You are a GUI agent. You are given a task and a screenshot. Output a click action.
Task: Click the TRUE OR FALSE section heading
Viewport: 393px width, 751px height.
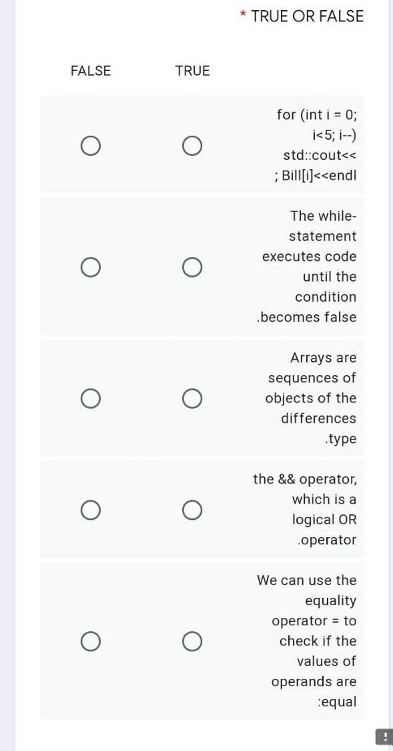(x=307, y=16)
